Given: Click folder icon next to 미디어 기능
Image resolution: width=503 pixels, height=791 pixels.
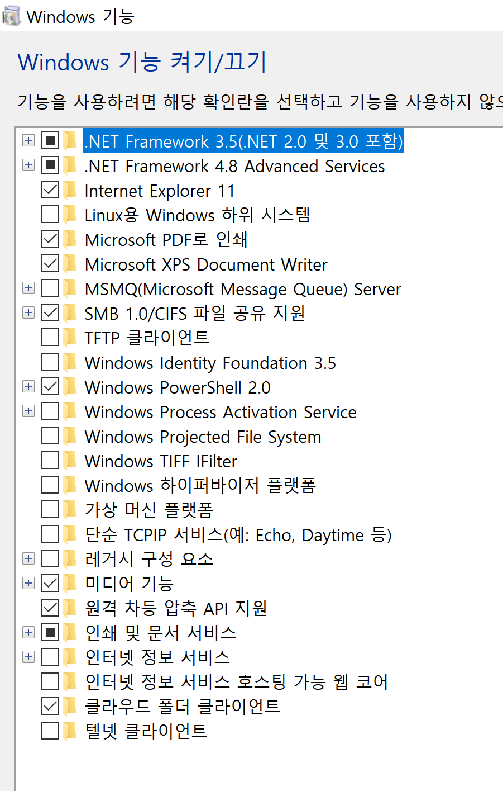Looking at the screenshot, I should click(70, 584).
